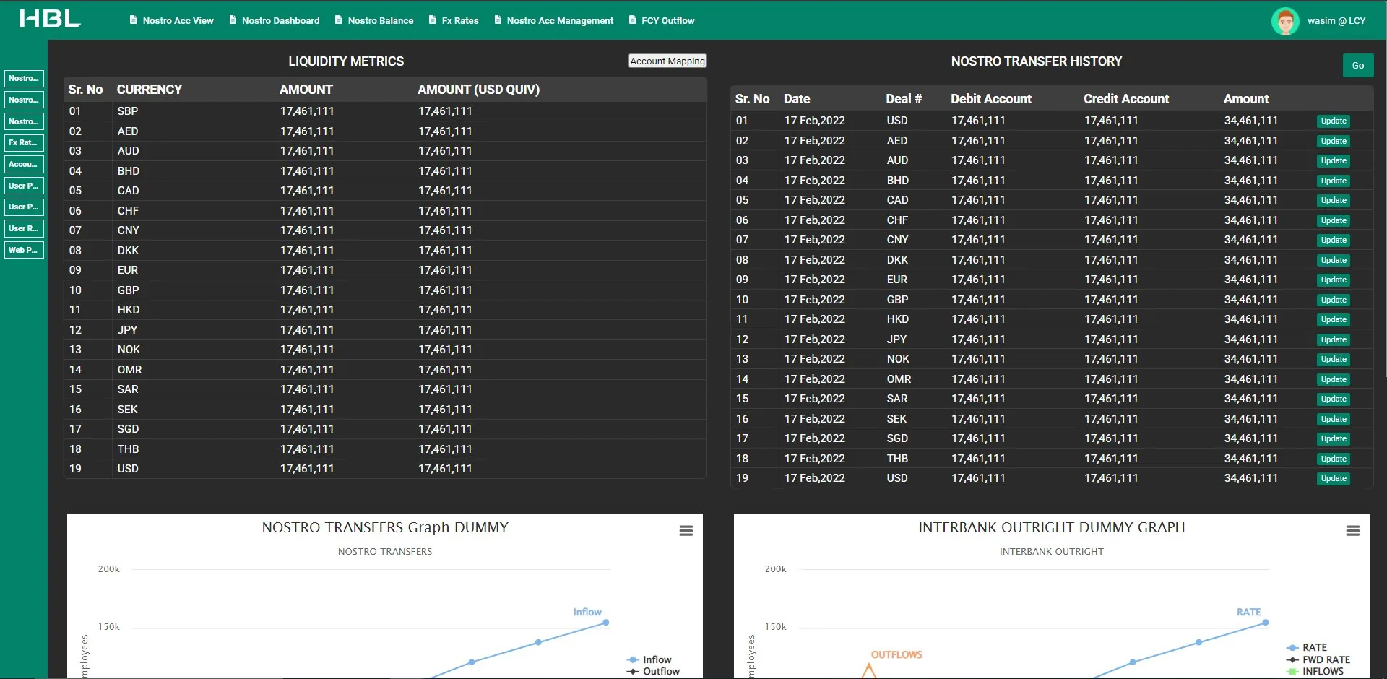Open the Nostro Balance page
Screen dimensions: 1387x679
pos(381,21)
